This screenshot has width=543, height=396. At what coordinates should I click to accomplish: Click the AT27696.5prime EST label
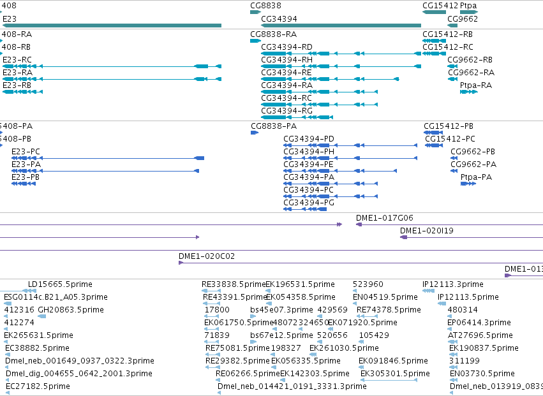coord(480,335)
